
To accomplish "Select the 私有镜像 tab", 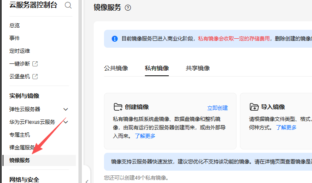I will click(157, 68).
